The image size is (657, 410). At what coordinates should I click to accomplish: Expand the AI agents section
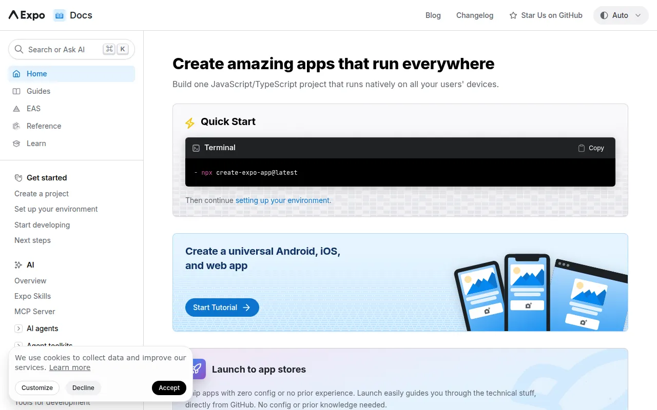point(18,329)
